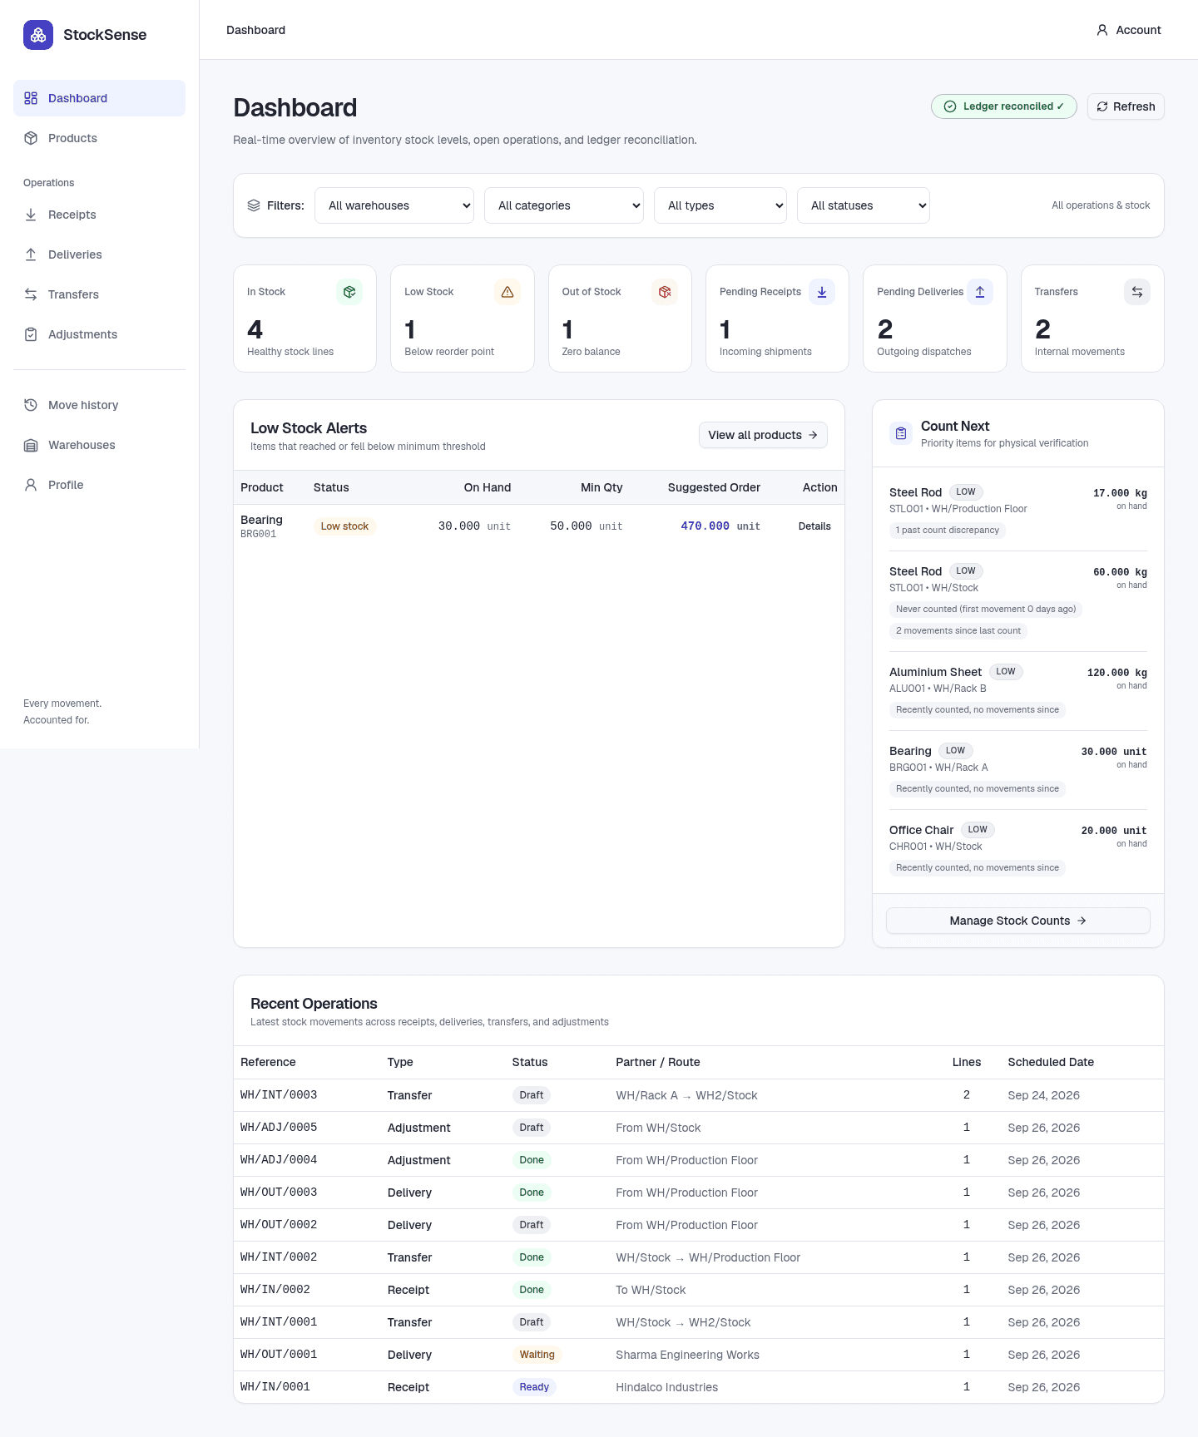The image size is (1198, 1437).
Task: Click the Ready status badge of WH/IN/0001
Action: coord(534,1387)
